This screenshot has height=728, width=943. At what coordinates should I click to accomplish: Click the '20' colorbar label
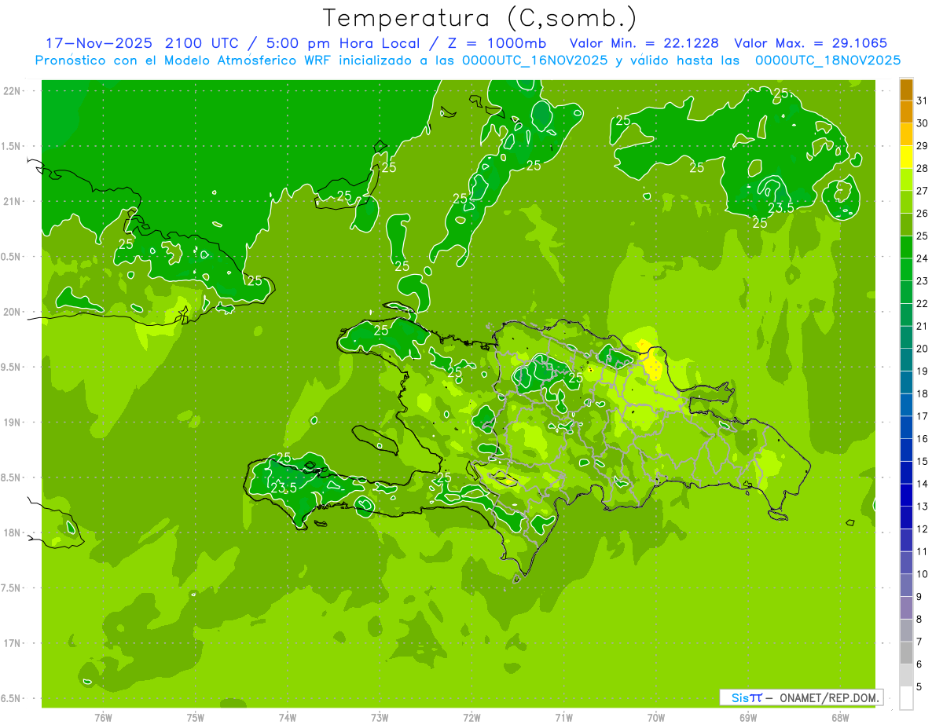point(922,349)
